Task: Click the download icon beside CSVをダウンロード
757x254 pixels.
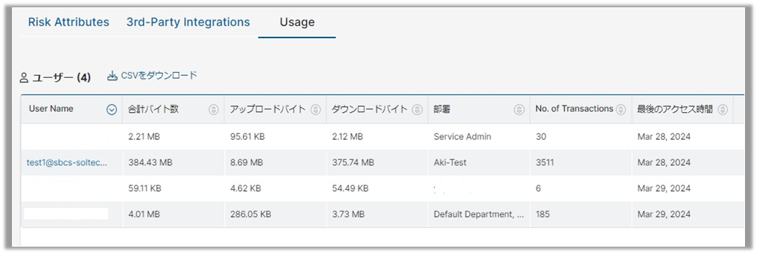Action: click(x=113, y=76)
